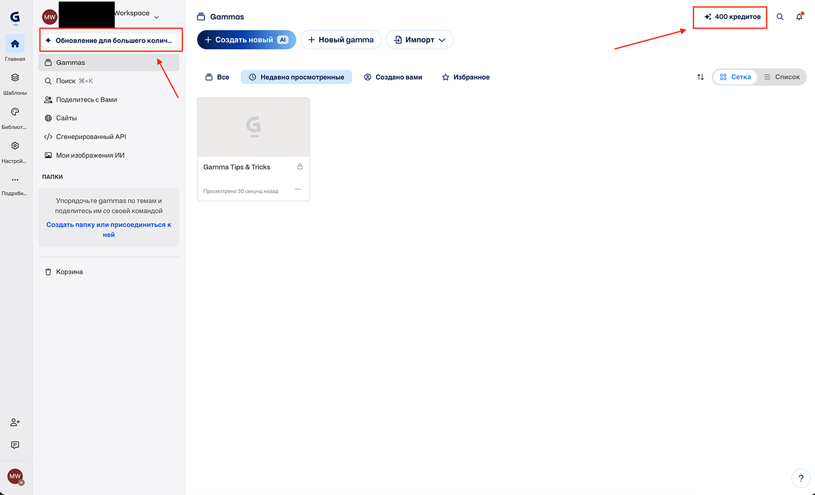
Task: Switch view to Список
Action: click(x=781, y=77)
